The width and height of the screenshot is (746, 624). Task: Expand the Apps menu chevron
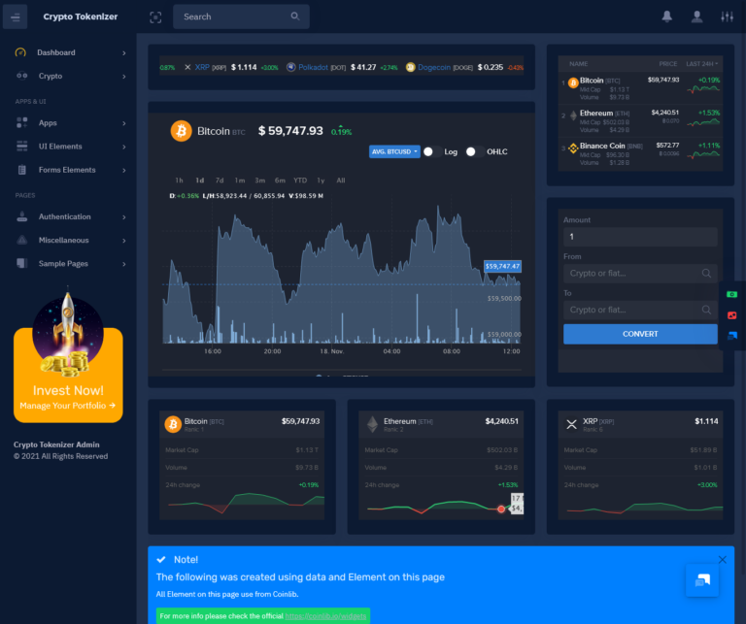[123, 123]
